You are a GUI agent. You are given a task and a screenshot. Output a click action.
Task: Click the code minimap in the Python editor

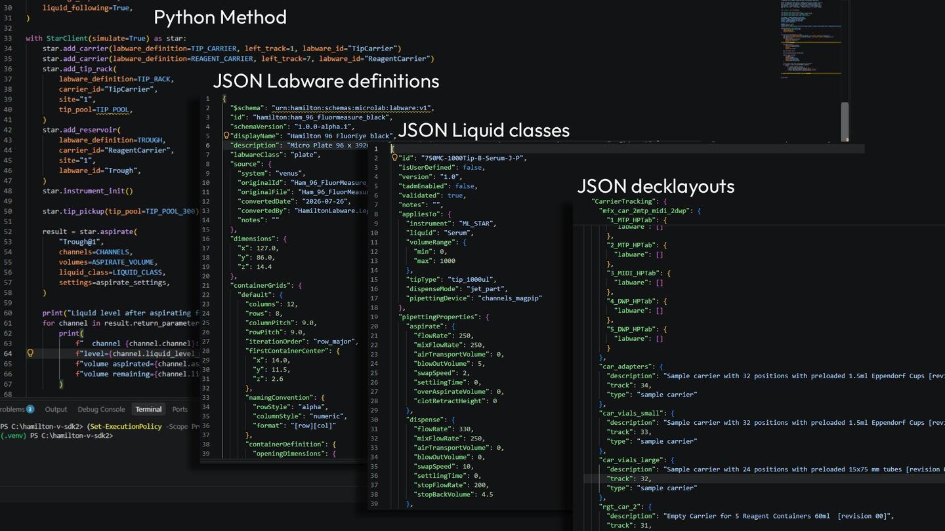[810, 39]
